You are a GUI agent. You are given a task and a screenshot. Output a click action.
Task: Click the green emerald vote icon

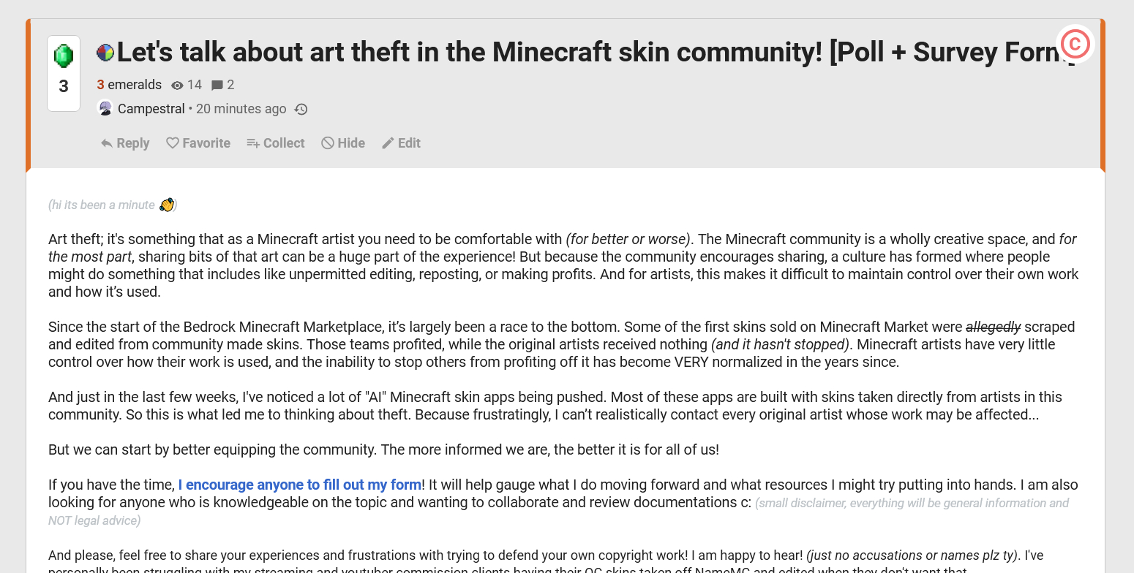64,56
